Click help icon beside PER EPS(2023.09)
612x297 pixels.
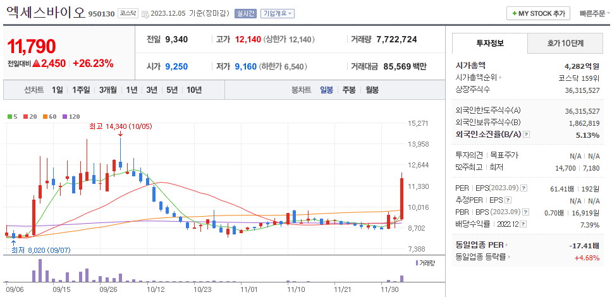click(523, 188)
